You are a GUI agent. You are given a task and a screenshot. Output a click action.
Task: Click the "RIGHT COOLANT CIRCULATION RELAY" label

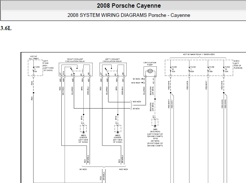tap(75, 60)
